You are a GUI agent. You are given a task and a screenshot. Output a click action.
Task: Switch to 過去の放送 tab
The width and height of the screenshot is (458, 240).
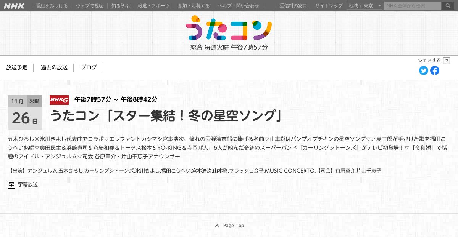pyautogui.click(x=54, y=67)
